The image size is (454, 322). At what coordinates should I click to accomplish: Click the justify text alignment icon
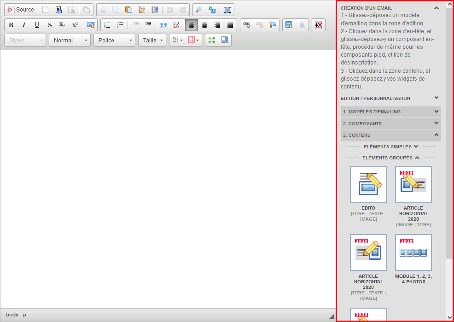(x=230, y=25)
